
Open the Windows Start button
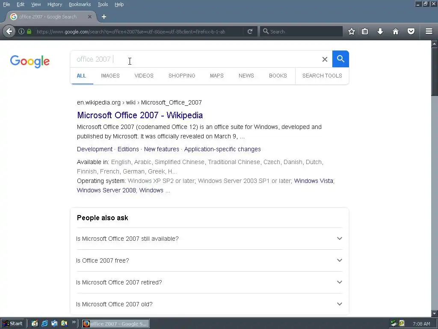point(13,324)
